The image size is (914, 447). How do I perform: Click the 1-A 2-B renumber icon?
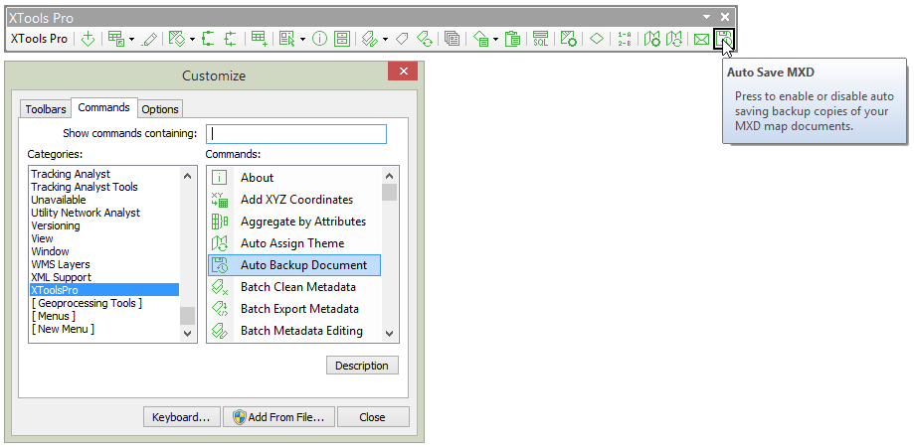625,39
